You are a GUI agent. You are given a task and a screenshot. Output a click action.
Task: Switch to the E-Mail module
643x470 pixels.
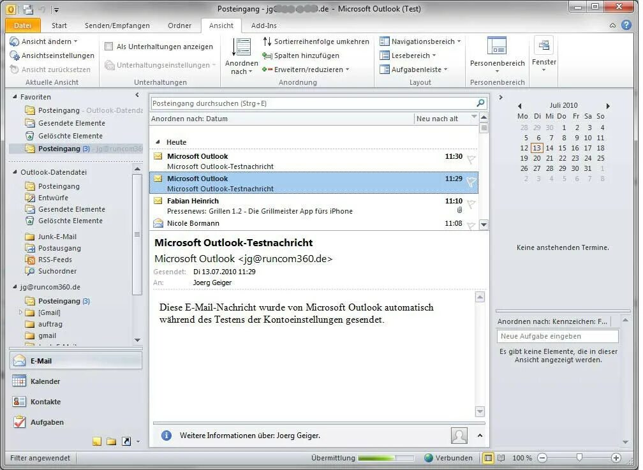pyautogui.click(x=76, y=361)
